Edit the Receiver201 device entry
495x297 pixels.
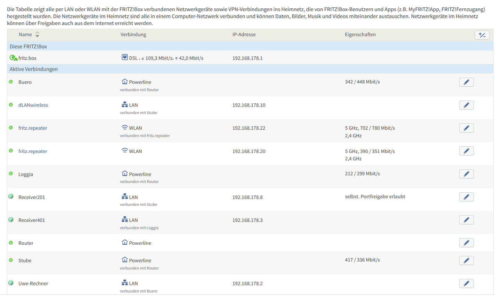point(466,197)
